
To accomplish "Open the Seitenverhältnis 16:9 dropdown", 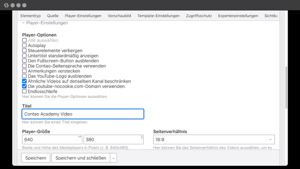I will 214,140.
